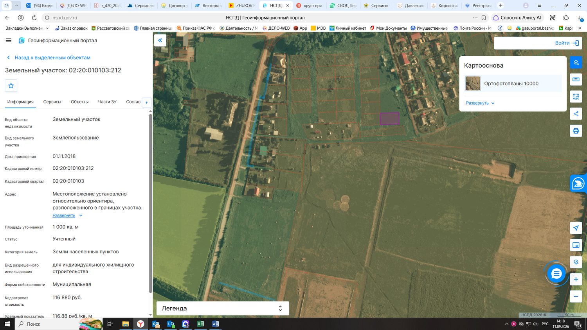Image resolution: width=587 pixels, height=330 pixels.
Task: Collapse the side panel with double-arrow button
Action: (160, 40)
